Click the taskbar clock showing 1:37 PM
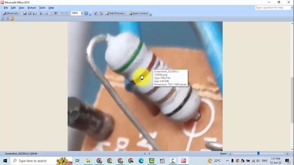Viewport: 294px width, 165px height. point(276,161)
